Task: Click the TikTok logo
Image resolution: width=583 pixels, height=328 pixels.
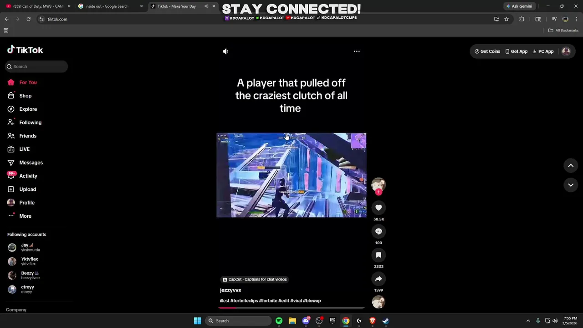Action: click(x=25, y=50)
